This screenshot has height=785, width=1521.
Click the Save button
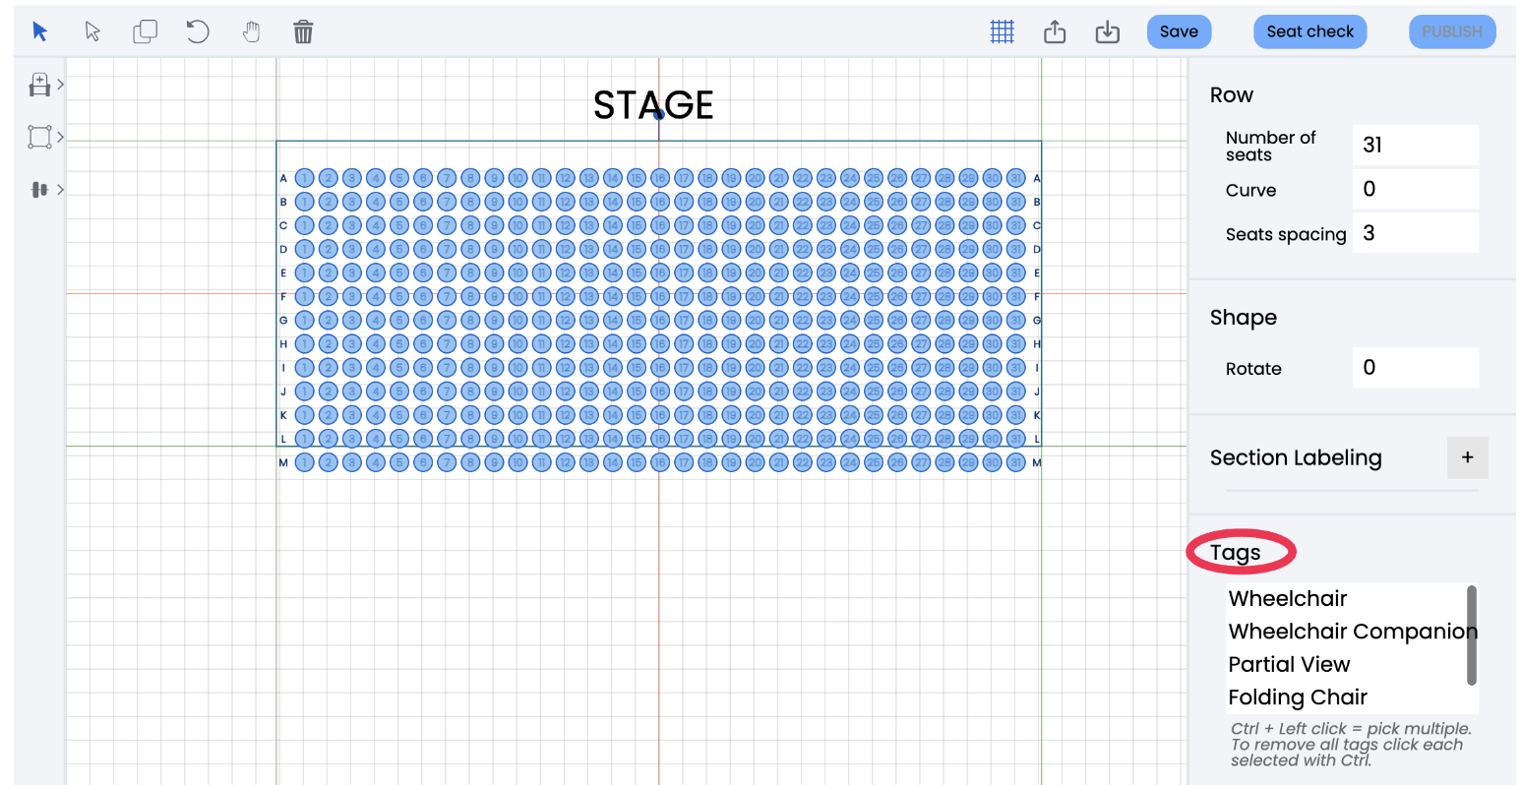coord(1179,30)
